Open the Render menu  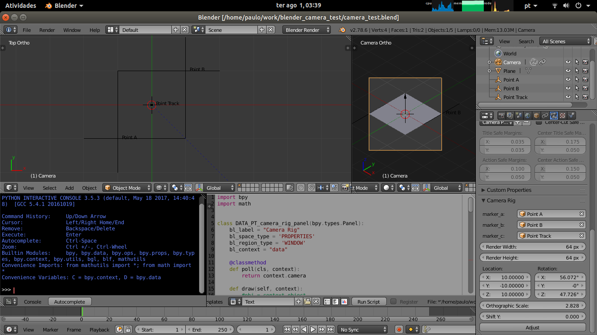coord(47,30)
